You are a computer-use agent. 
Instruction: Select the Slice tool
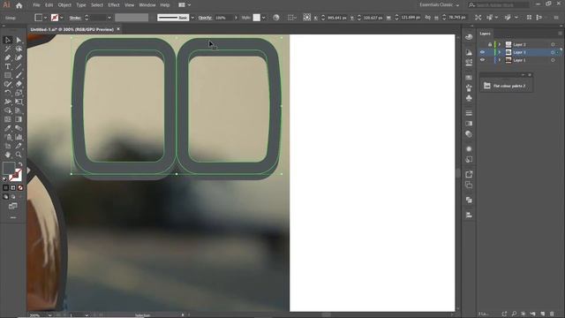19,146
